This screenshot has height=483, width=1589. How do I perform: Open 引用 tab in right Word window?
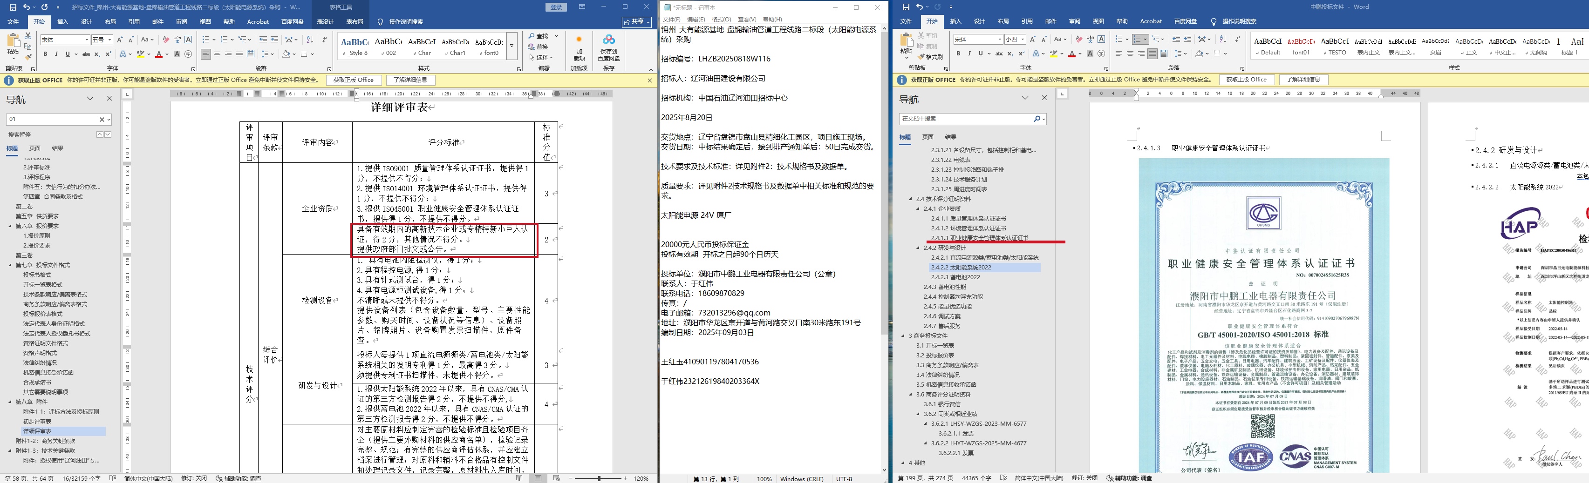[1026, 21]
